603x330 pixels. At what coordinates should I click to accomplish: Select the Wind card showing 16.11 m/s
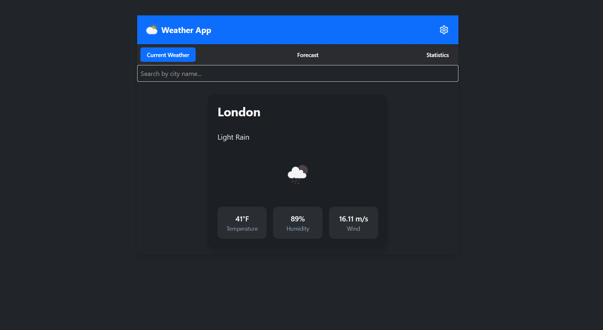[353, 222]
